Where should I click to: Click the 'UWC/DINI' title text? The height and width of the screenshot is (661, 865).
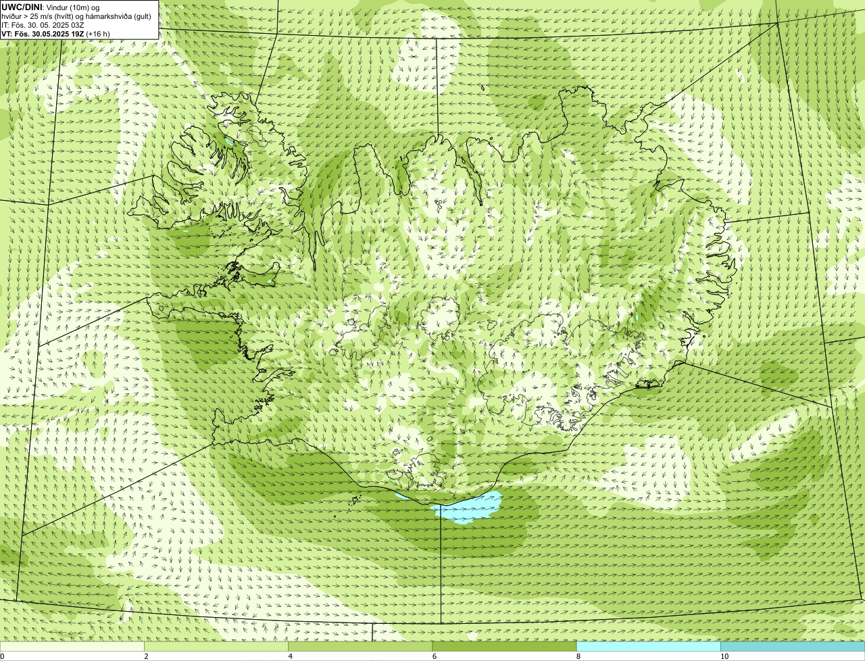[x=21, y=7]
